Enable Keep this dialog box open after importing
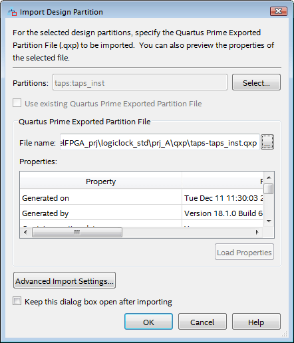 (17, 301)
